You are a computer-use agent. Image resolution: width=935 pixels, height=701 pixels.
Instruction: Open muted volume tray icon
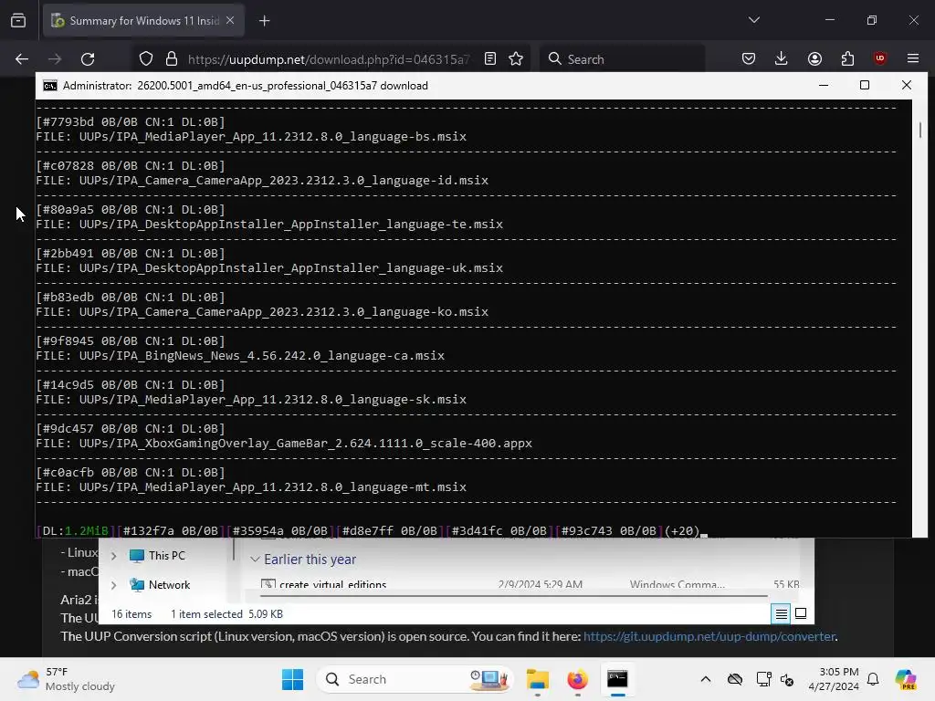coord(787,679)
